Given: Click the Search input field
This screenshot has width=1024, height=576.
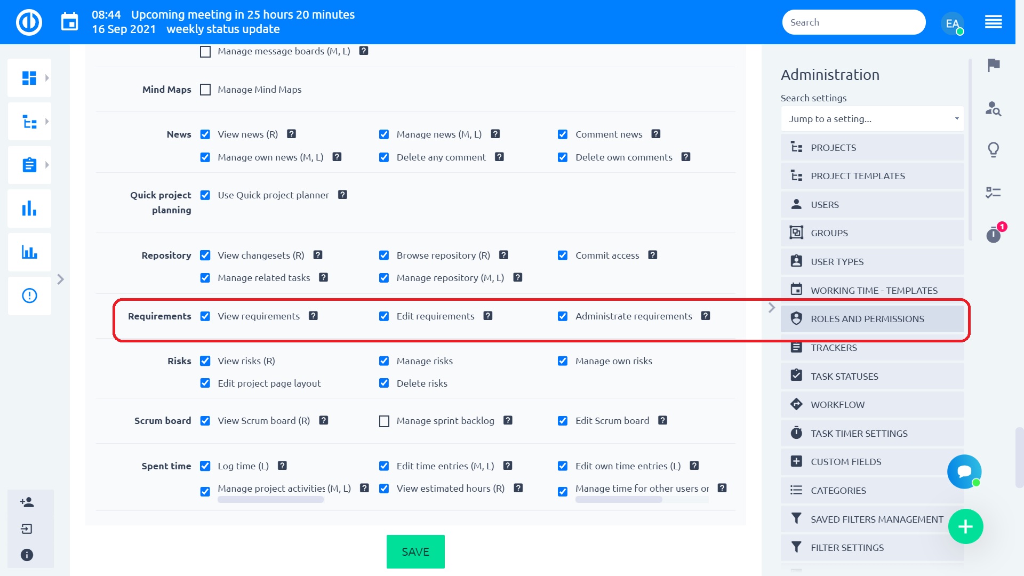Looking at the screenshot, I should pyautogui.click(x=853, y=22).
